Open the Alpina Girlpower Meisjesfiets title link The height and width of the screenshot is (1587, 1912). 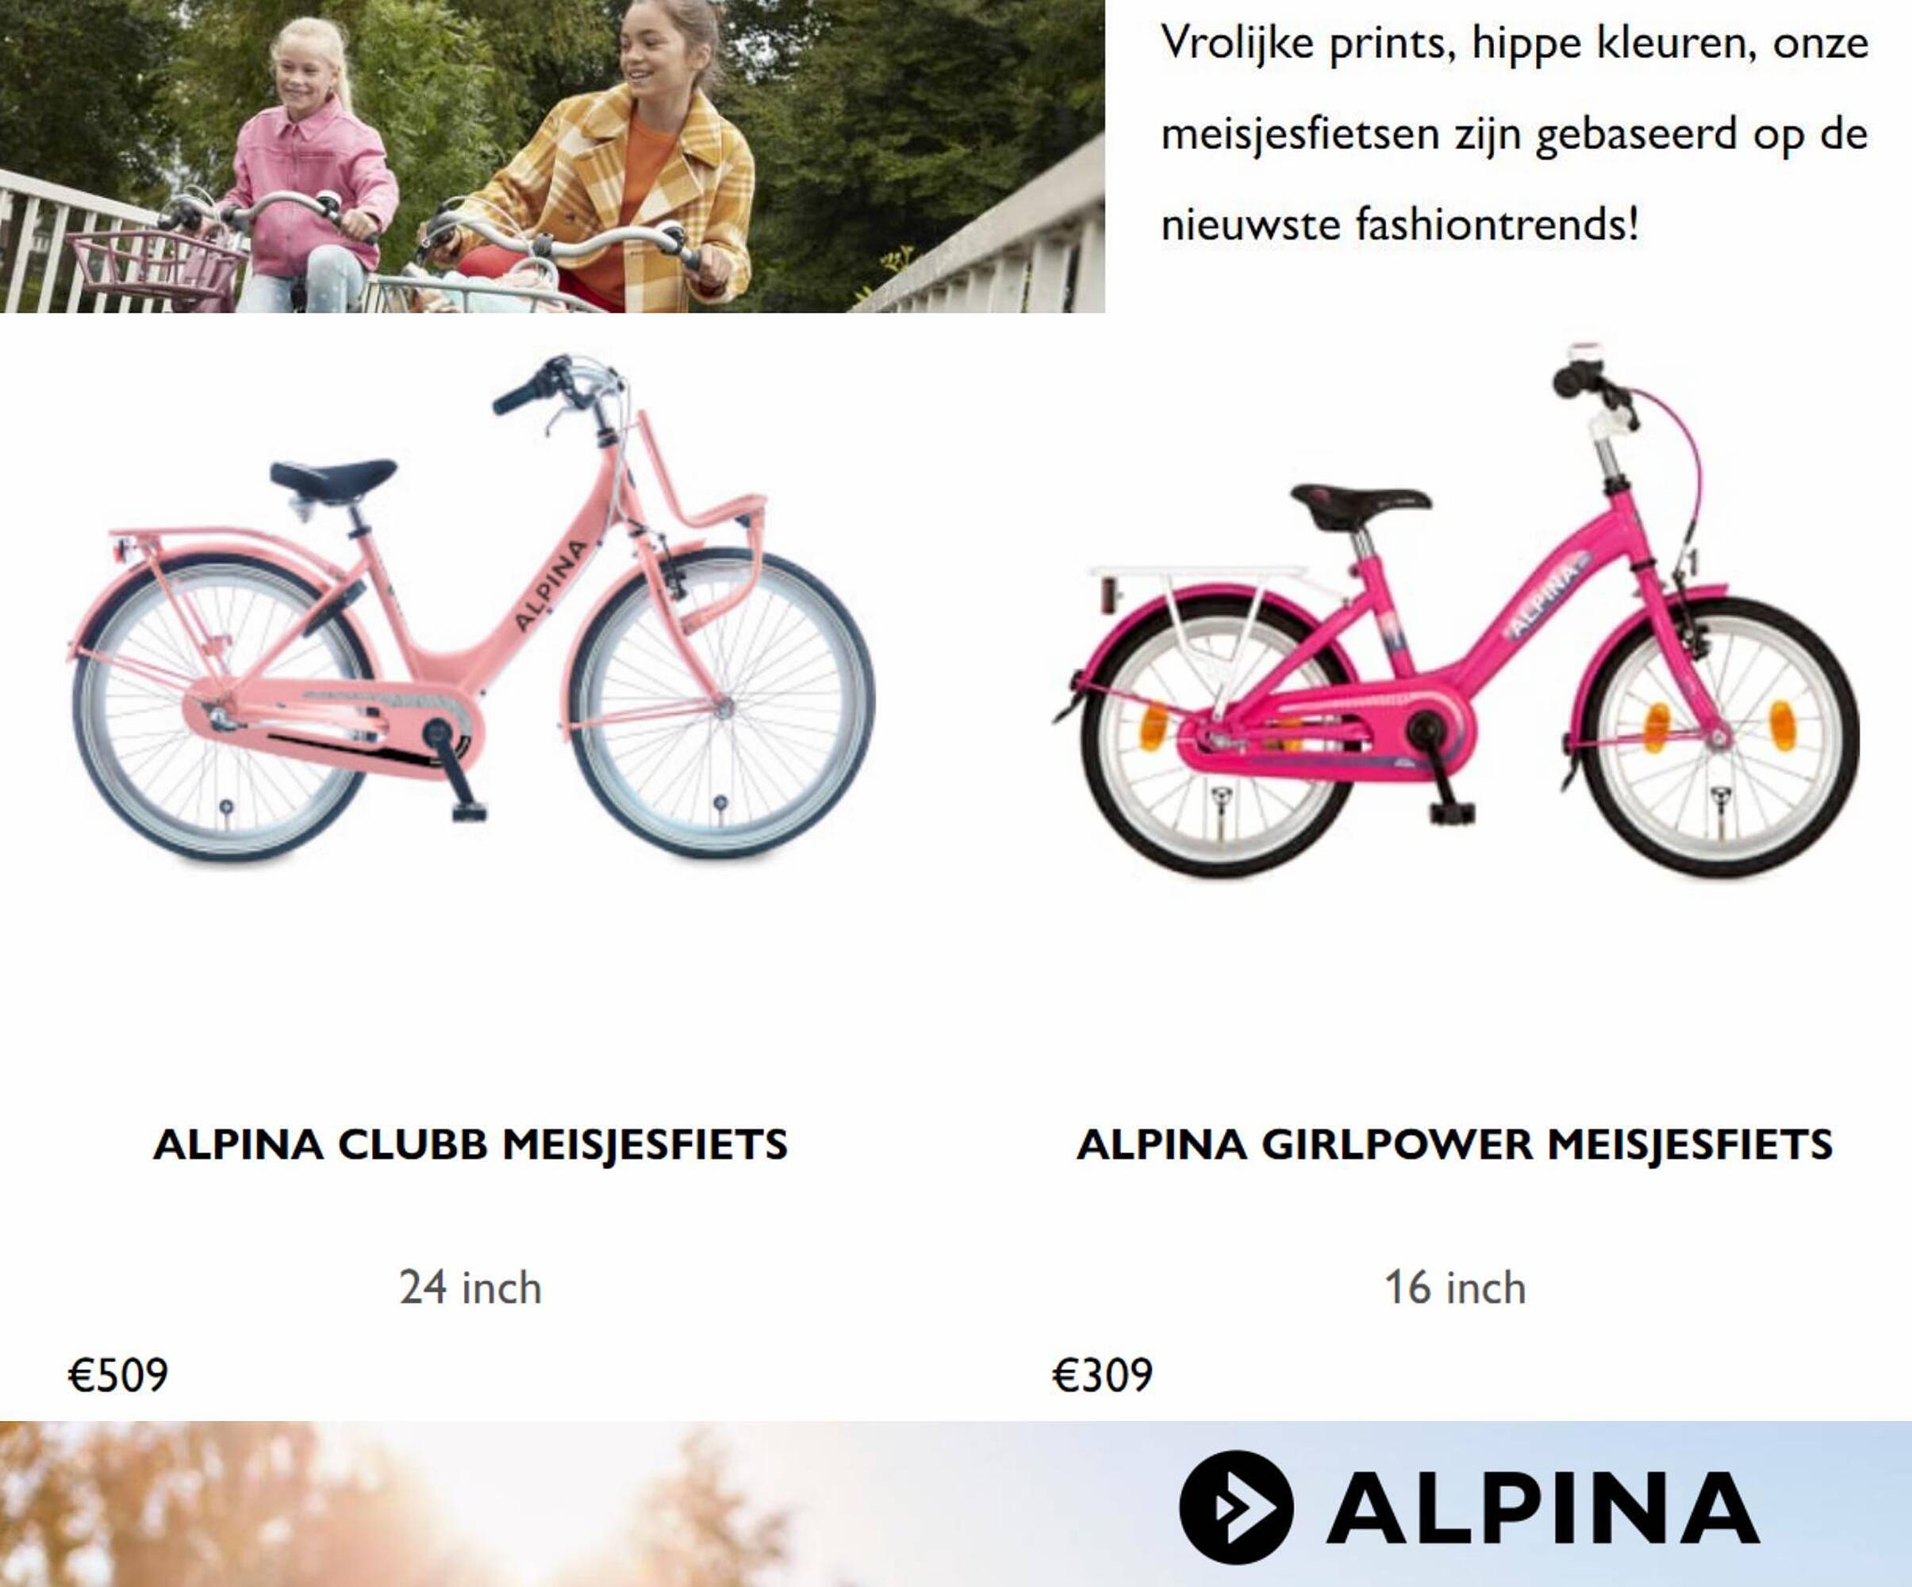coord(1455,1144)
